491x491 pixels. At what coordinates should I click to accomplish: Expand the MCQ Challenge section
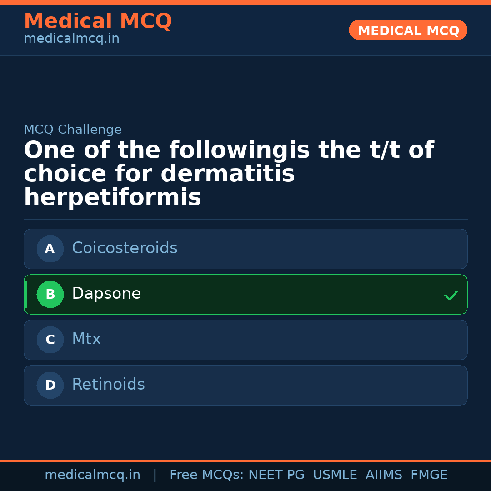click(73, 130)
